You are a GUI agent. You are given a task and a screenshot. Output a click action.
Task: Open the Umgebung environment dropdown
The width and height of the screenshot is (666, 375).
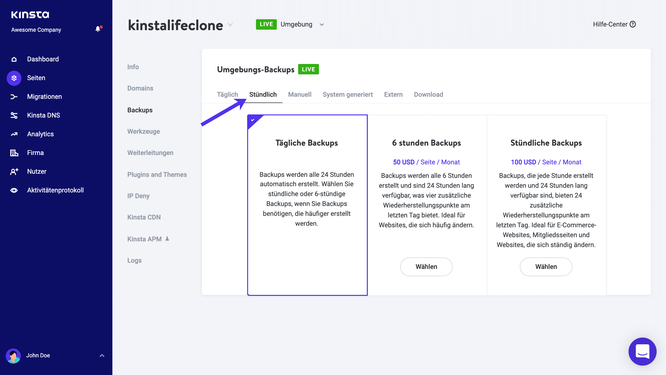[322, 25]
